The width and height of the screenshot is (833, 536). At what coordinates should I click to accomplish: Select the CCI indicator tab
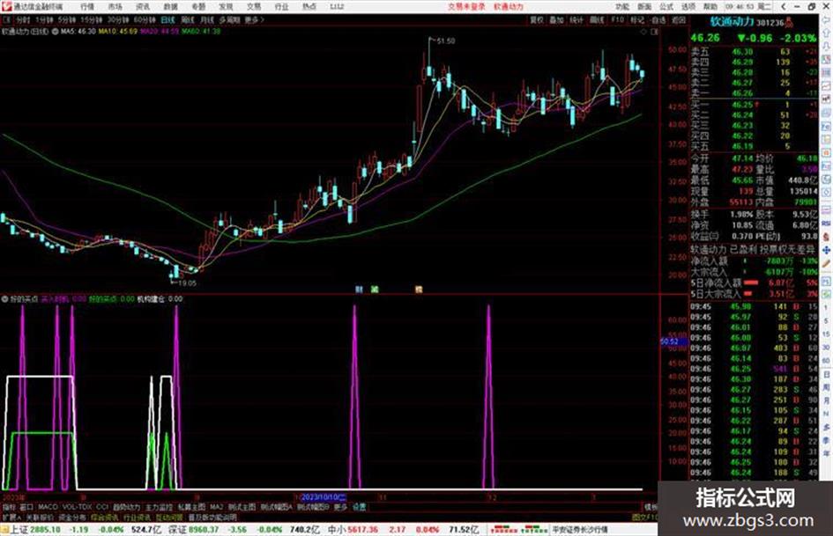102,507
